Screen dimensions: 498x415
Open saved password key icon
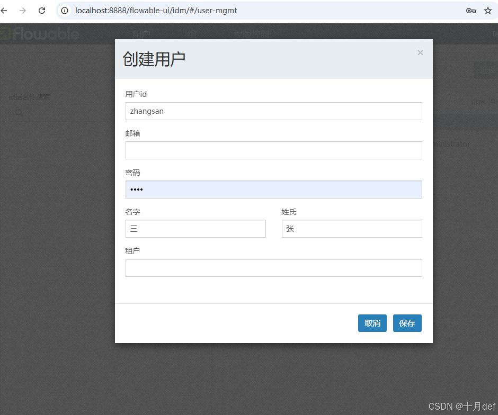click(x=470, y=11)
